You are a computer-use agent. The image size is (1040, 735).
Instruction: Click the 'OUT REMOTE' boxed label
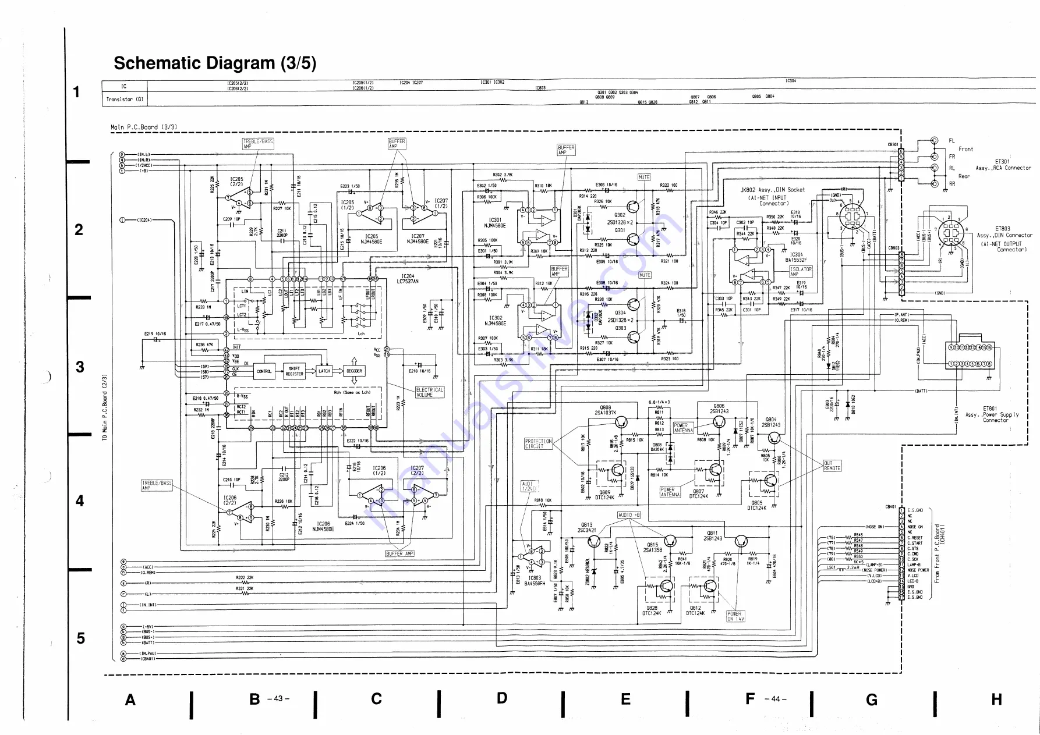(832, 466)
